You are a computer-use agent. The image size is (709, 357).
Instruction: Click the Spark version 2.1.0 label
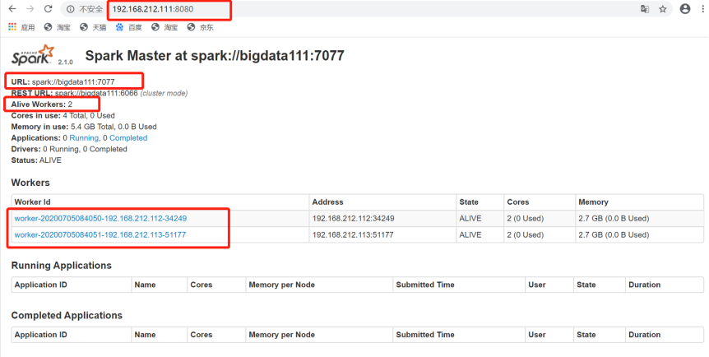(65, 62)
